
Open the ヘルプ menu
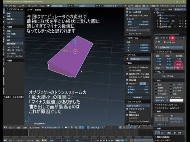(42, 6)
